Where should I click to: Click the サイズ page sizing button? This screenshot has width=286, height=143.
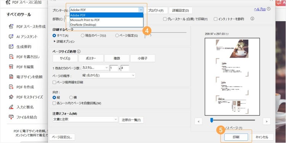click(65, 58)
